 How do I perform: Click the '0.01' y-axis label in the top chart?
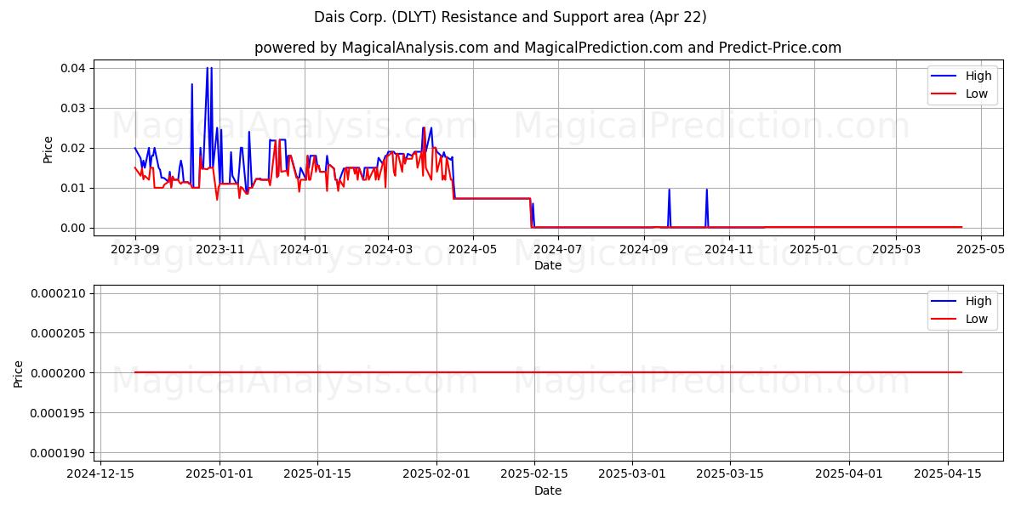pos(74,188)
